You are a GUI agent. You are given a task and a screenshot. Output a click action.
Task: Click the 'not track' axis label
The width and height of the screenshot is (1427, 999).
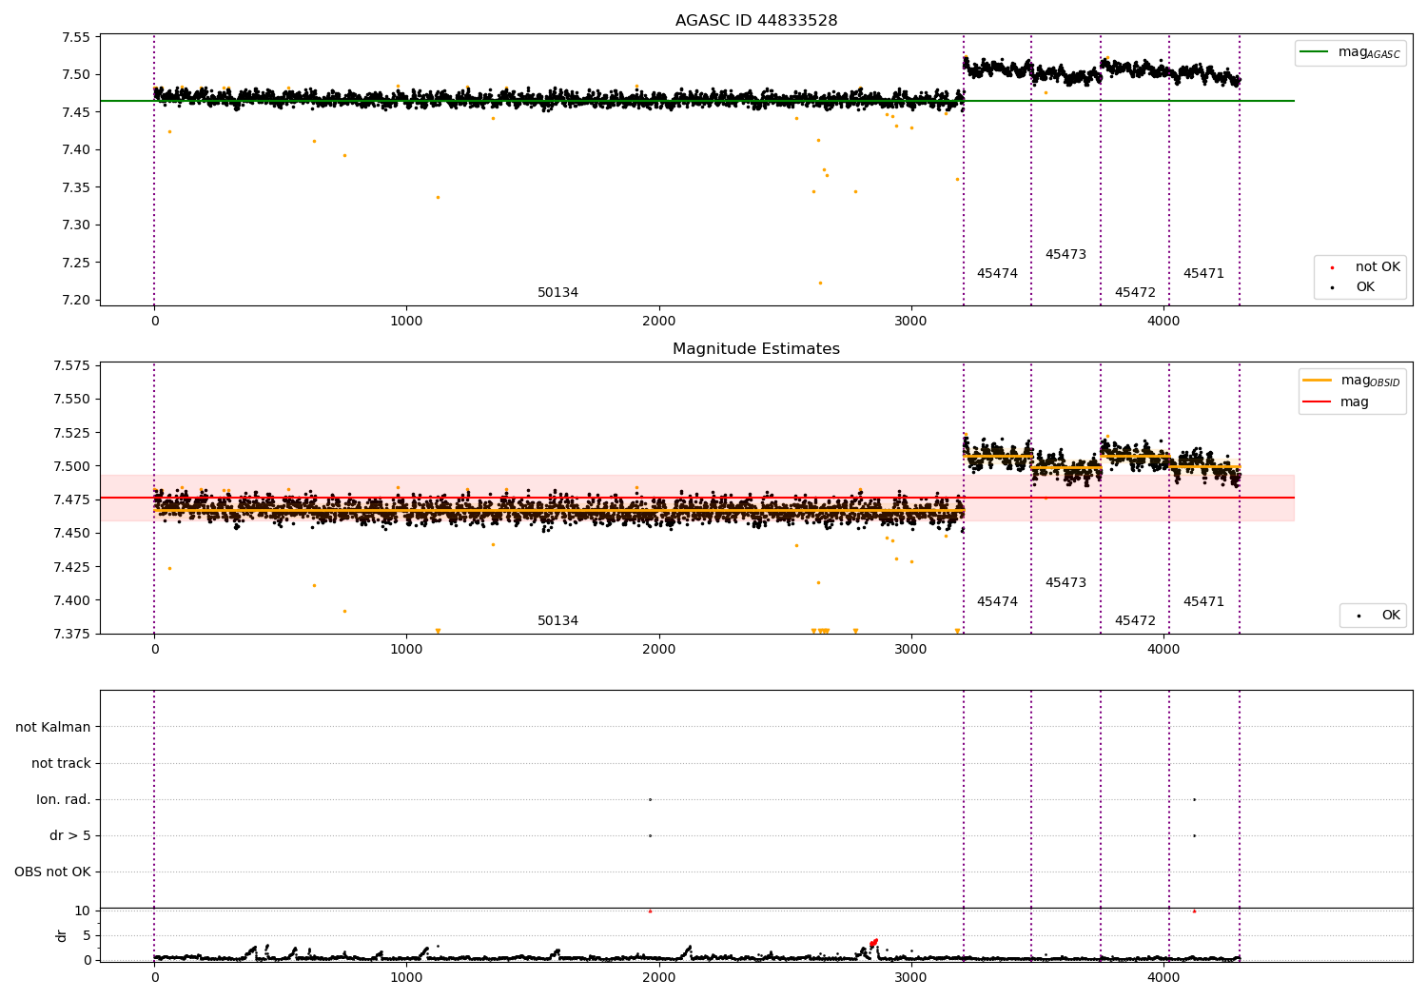point(61,764)
